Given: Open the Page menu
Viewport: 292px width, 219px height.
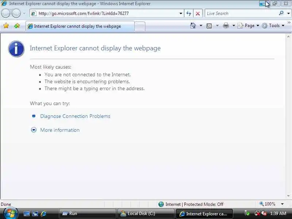Looking at the screenshot, I should (249, 26).
